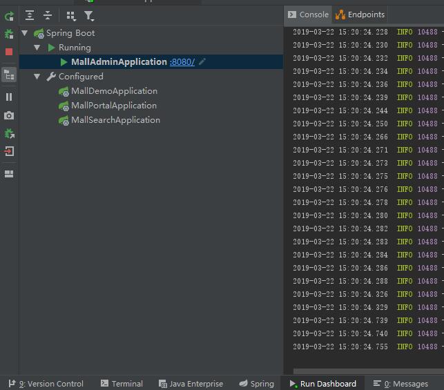
Task: Select MallSearchApplication configuration
Action: [115, 120]
